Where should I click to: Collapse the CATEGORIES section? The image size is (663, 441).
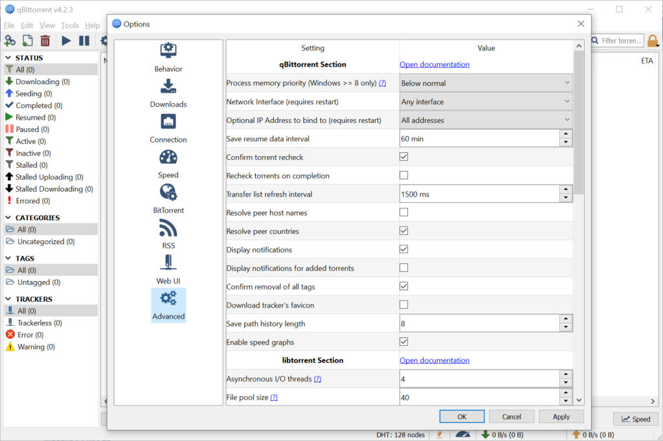8,218
